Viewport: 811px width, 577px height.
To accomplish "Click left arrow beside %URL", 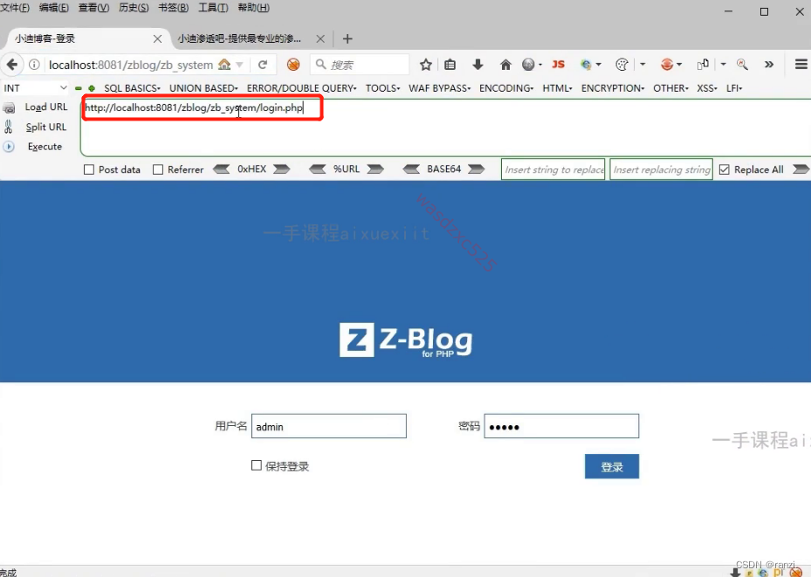I will click(x=317, y=169).
